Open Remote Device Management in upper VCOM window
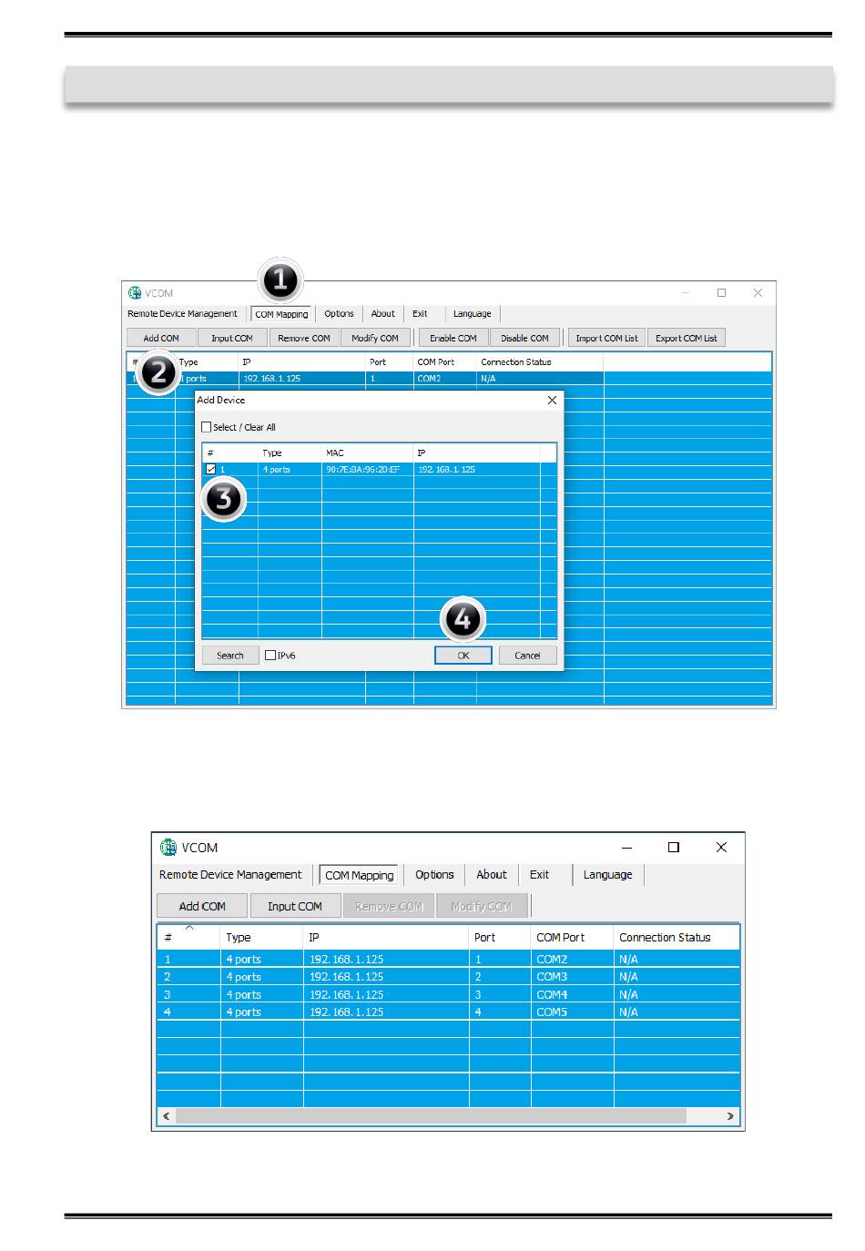Screen dimensions: 865x1251 [x=182, y=314]
